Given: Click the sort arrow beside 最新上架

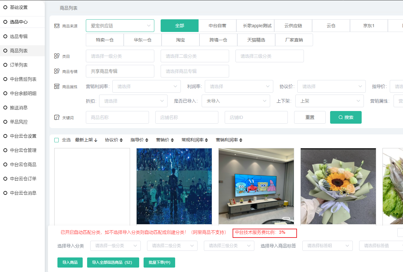Looking at the screenshot, I should 96,140.
